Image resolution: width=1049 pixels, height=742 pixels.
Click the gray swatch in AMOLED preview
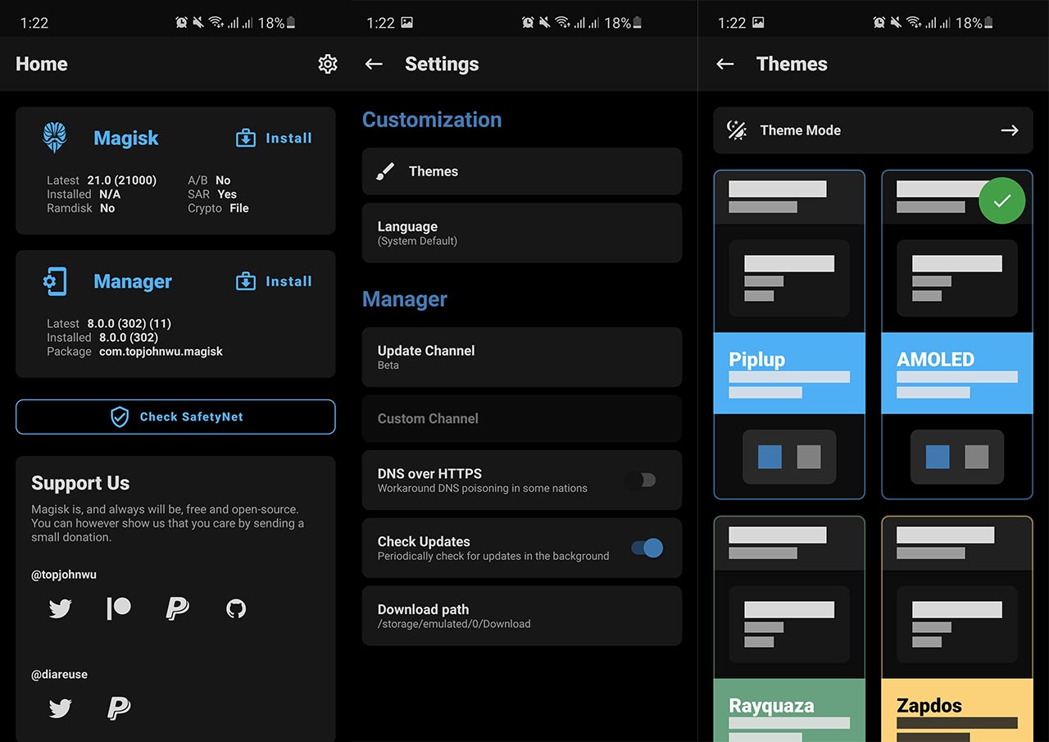click(x=977, y=457)
